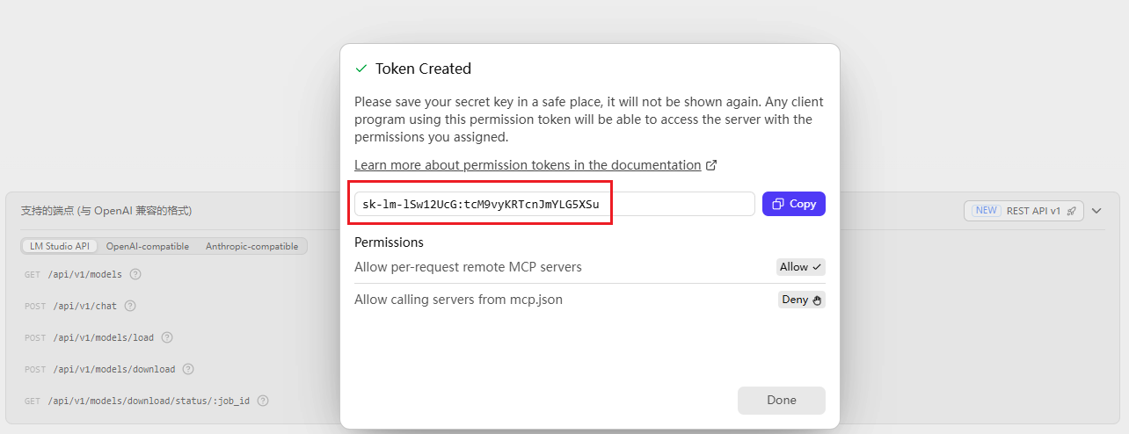Image resolution: width=1129 pixels, height=434 pixels.
Task: Select the POST /api/v1/chat endpoint
Action: pyautogui.click(x=80, y=306)
